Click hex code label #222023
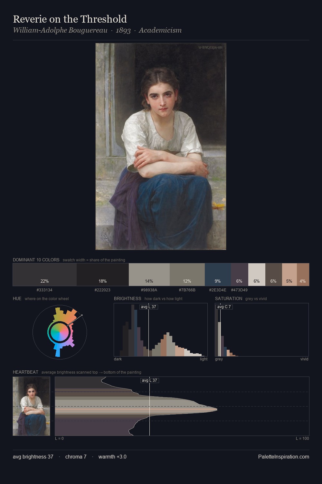 [x=102, y=290]
